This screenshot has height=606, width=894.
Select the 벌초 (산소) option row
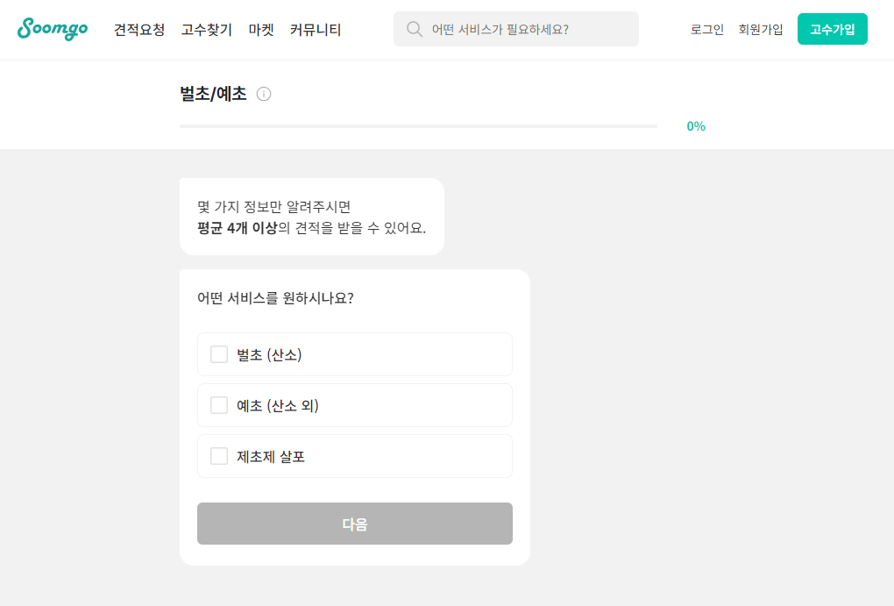[x=354, y=354]
